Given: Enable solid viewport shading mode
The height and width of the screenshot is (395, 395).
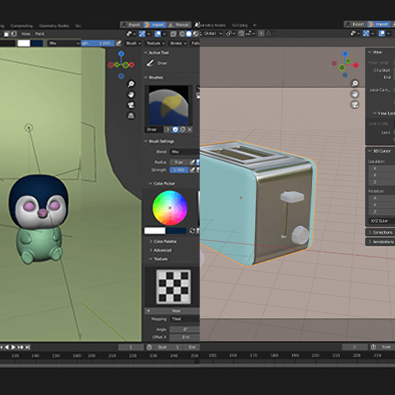Looking at the screenshot, I should [189, 34].
